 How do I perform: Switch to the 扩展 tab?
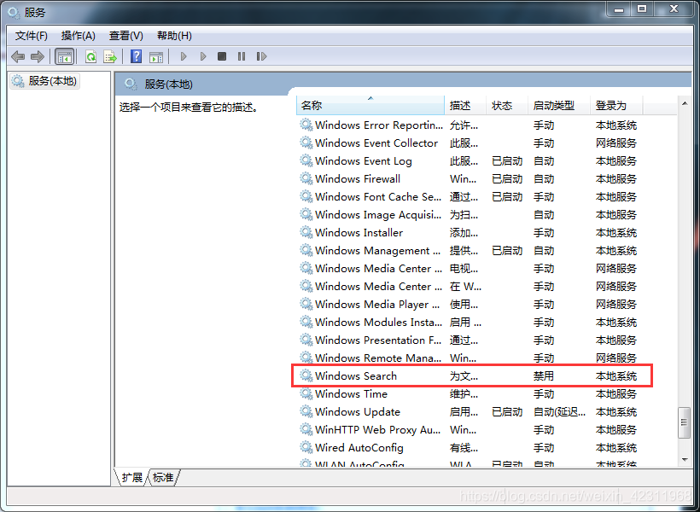[x=131, y=478]
